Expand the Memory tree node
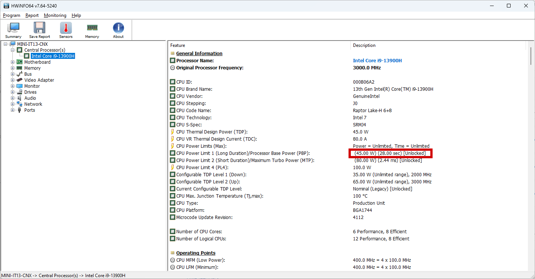 [x=13, y=68]
